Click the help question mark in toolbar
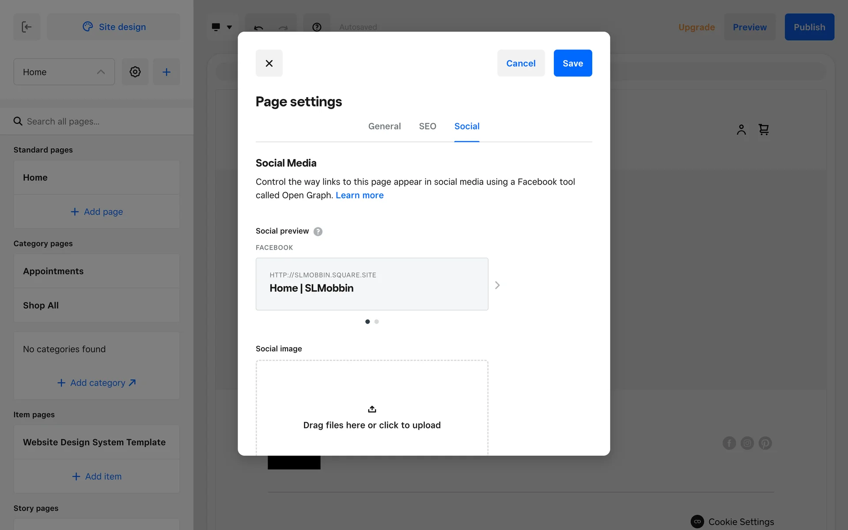The width and height of the screenshot is (848, 530). pyautogui.click(x=317, y=27)
